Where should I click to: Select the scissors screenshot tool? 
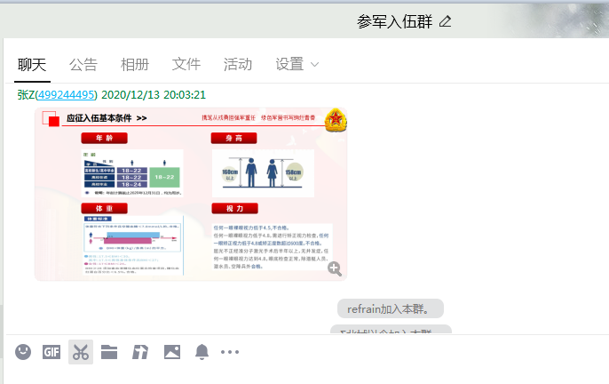(81, 352)
